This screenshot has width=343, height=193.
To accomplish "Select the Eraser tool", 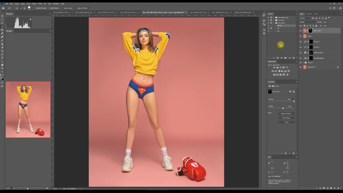I will pos(2,47).
